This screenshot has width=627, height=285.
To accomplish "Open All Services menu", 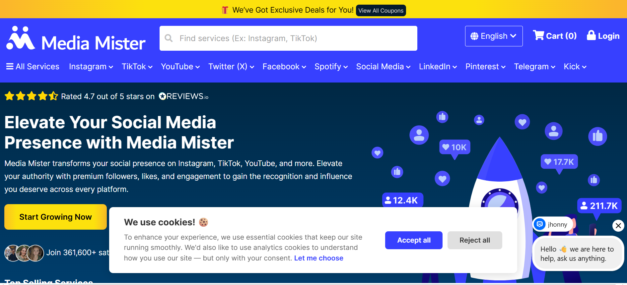I will (33, 67).
